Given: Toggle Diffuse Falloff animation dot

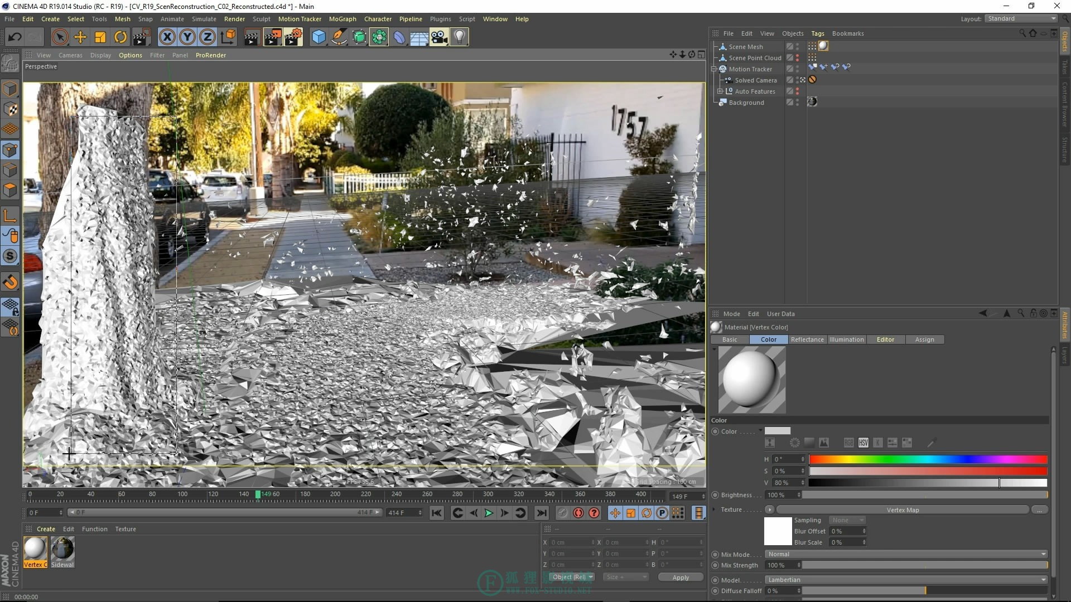Looking at the screenshot, I should pos(715,591).
